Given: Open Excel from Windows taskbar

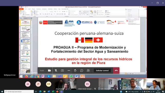Looking at the screenshot, I should coord(53,92).
